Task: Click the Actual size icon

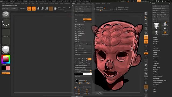Action: tap(146, 29)
